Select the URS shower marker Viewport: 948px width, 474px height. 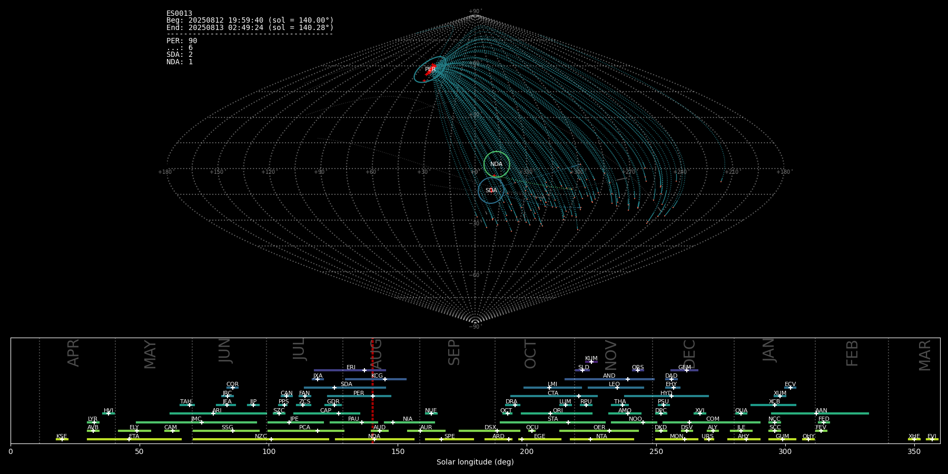coord(708,439)
